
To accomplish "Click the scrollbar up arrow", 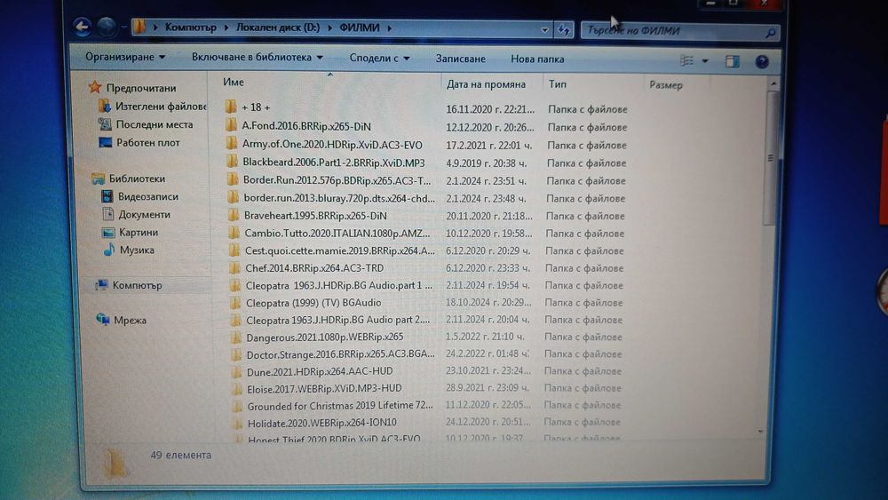I will pos(773,83).
